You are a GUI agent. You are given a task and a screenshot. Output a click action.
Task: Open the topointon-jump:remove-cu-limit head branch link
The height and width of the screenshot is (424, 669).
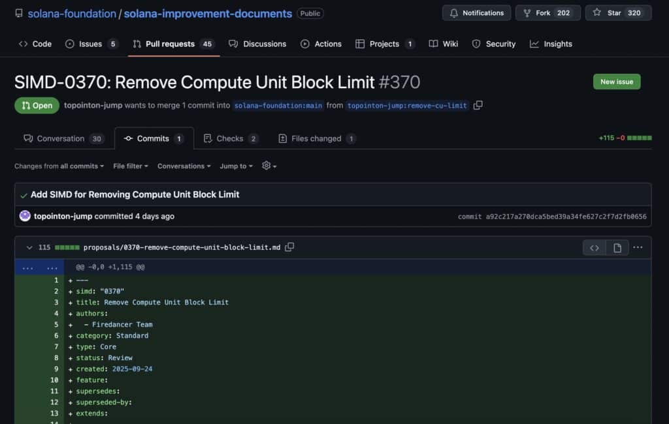(407, 106)
